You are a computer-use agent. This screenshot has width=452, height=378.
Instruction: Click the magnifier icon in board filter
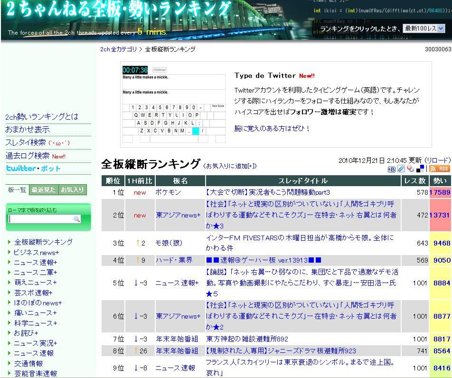tap(77, 219)
